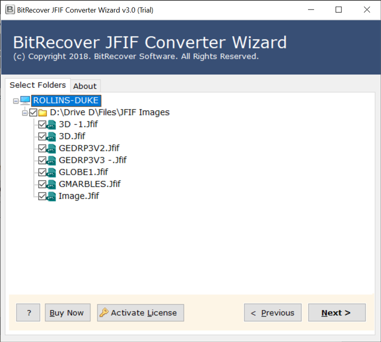The width and height of the screenshot is (381, 342).
Task: Open the About tab
Action: point(85,86)
